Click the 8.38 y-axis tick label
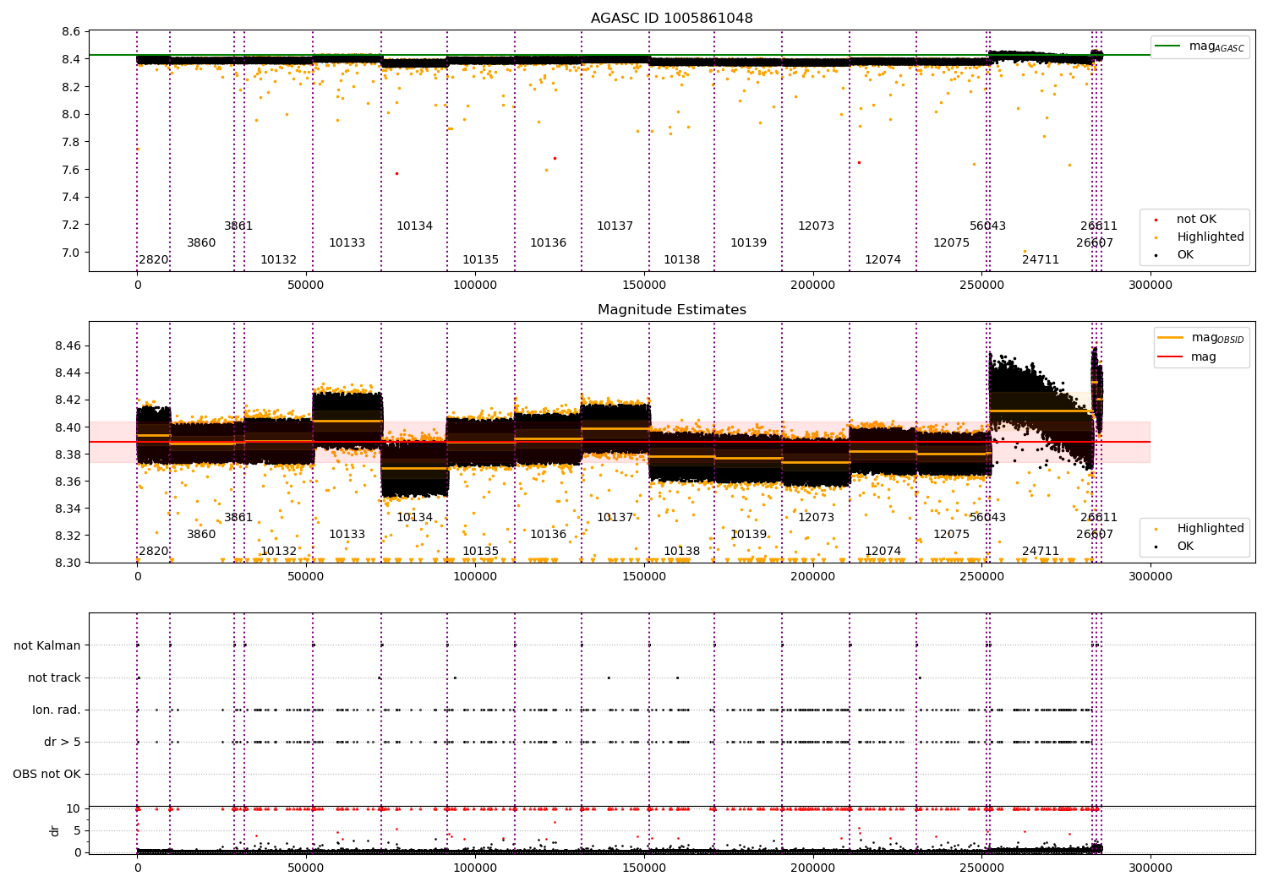This screenshot has height=887, width=1268. (x=68, y=454)
